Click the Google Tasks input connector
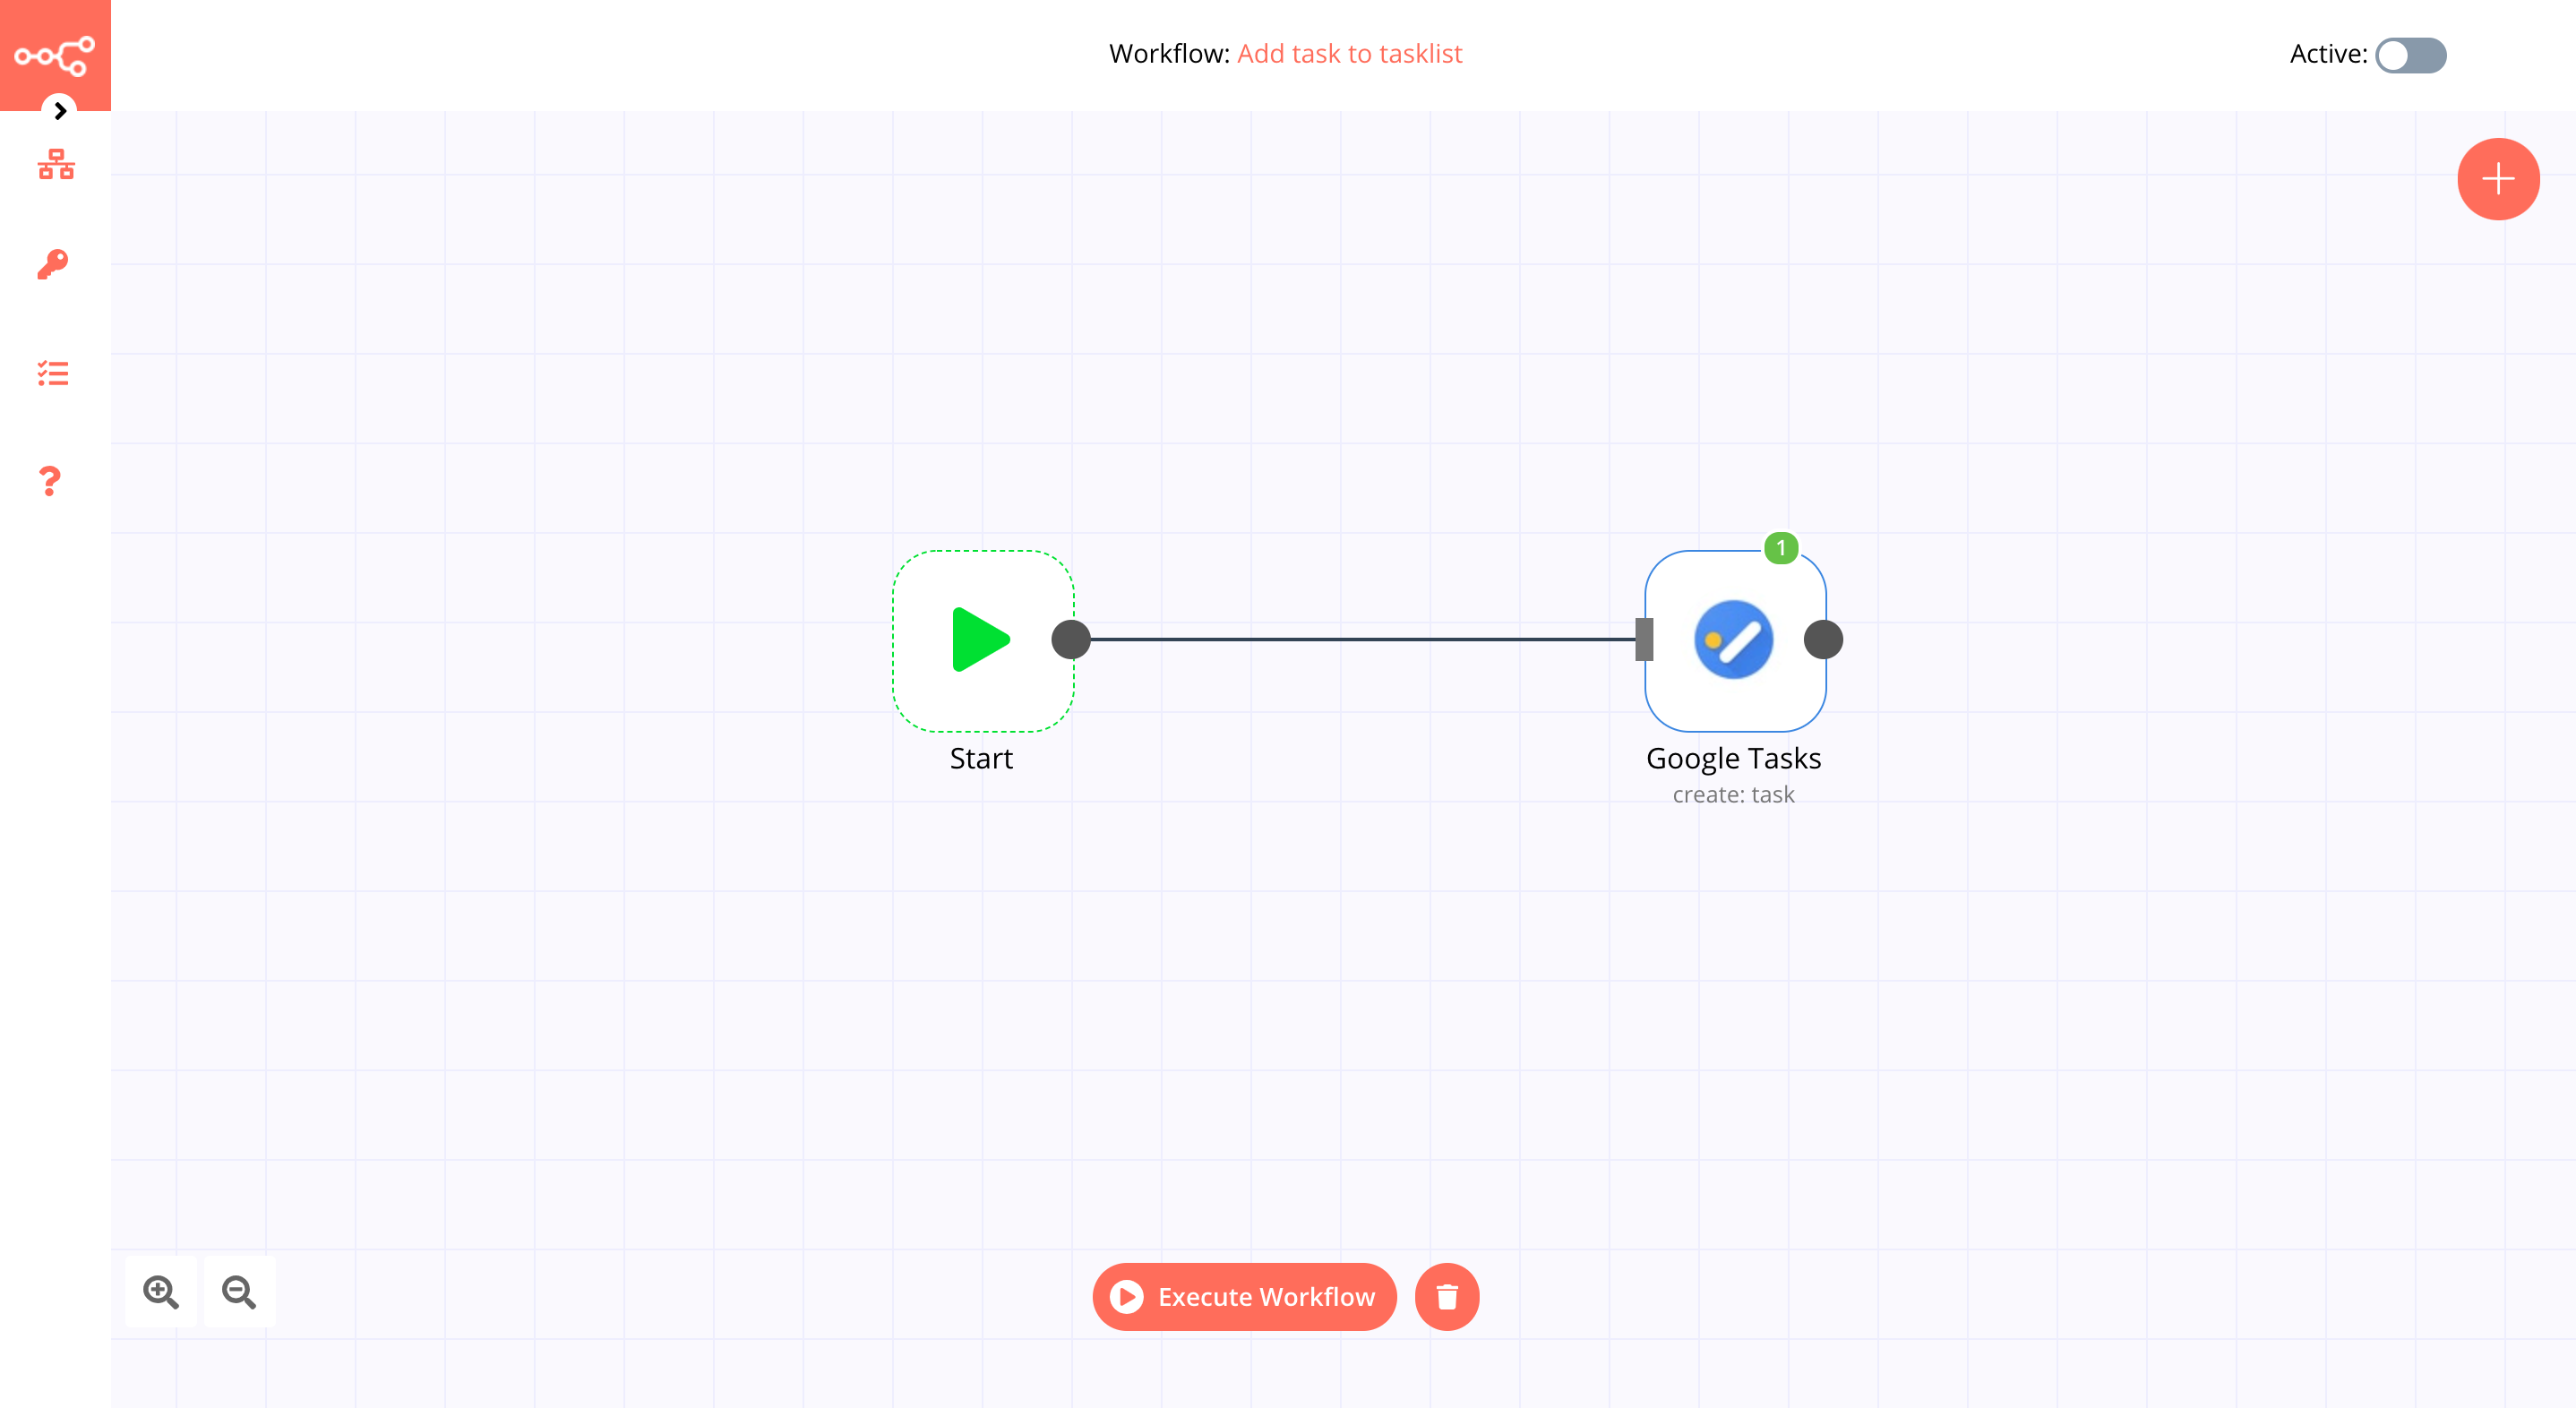This screenshot has width=2576, height=1408. [x=1645, y=639]
